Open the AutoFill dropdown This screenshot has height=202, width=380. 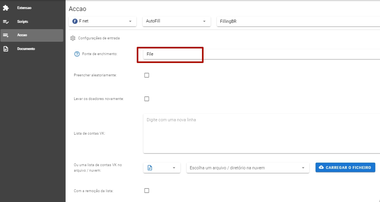pos(176,21)
